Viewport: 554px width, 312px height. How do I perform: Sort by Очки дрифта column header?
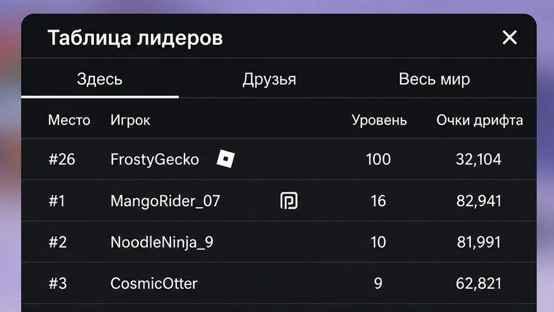click(x=479, y=120)
